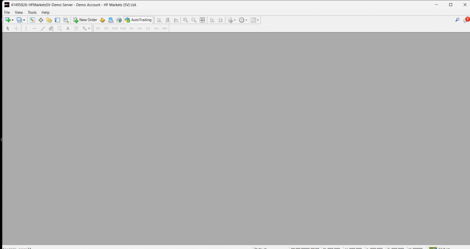Click the Indicators list icon
The width and height of the screenshot is (470, 249).
coord(230,20)
